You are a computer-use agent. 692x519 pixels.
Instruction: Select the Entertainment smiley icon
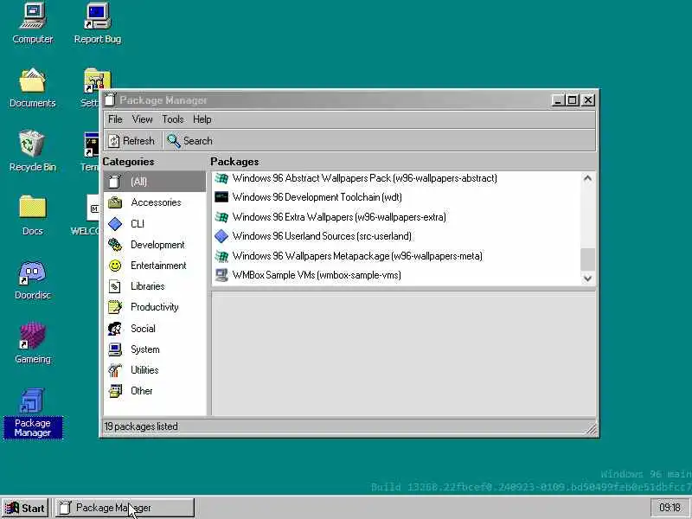point(115,266)
